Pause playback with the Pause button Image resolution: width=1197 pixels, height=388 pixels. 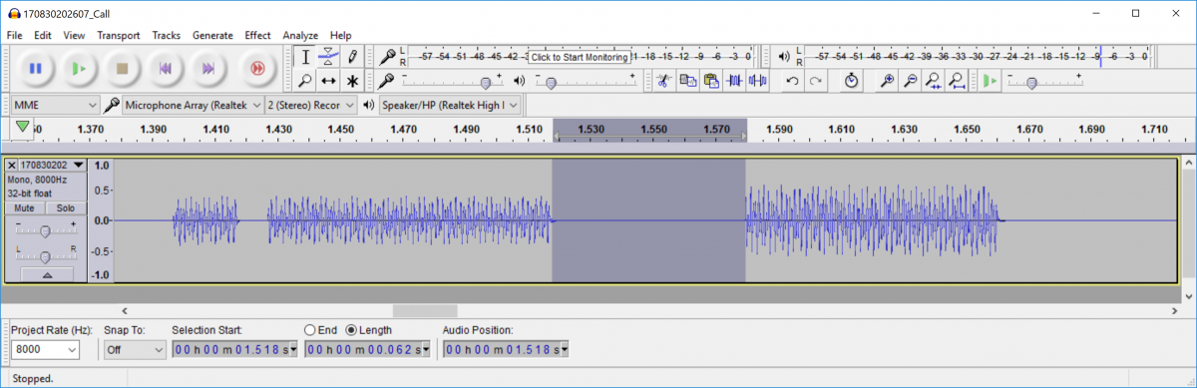[35, 69]
